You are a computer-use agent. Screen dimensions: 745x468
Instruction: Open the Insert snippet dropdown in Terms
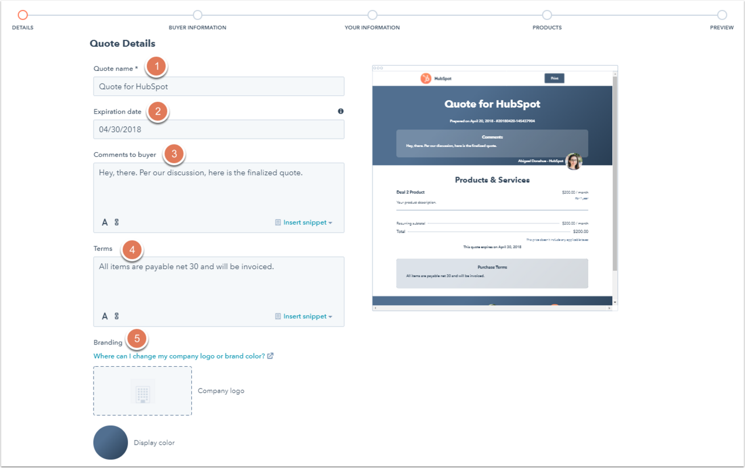tap(304, 316)
